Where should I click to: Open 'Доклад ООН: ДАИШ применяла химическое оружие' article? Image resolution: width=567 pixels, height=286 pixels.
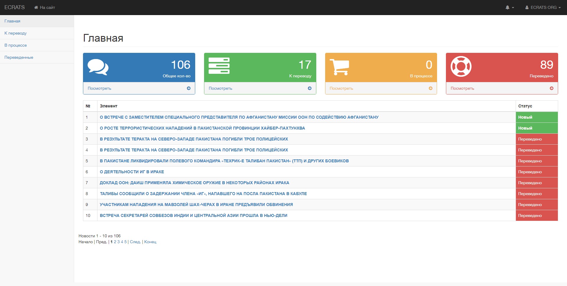click(194, 183)
